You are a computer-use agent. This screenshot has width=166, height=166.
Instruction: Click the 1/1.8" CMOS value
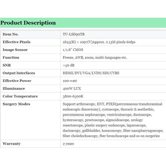point(73,50)
